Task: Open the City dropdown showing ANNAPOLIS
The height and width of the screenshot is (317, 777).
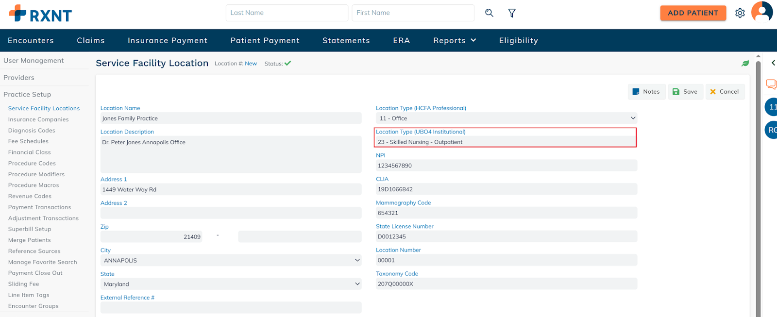Action: click(x=231, y=261)
